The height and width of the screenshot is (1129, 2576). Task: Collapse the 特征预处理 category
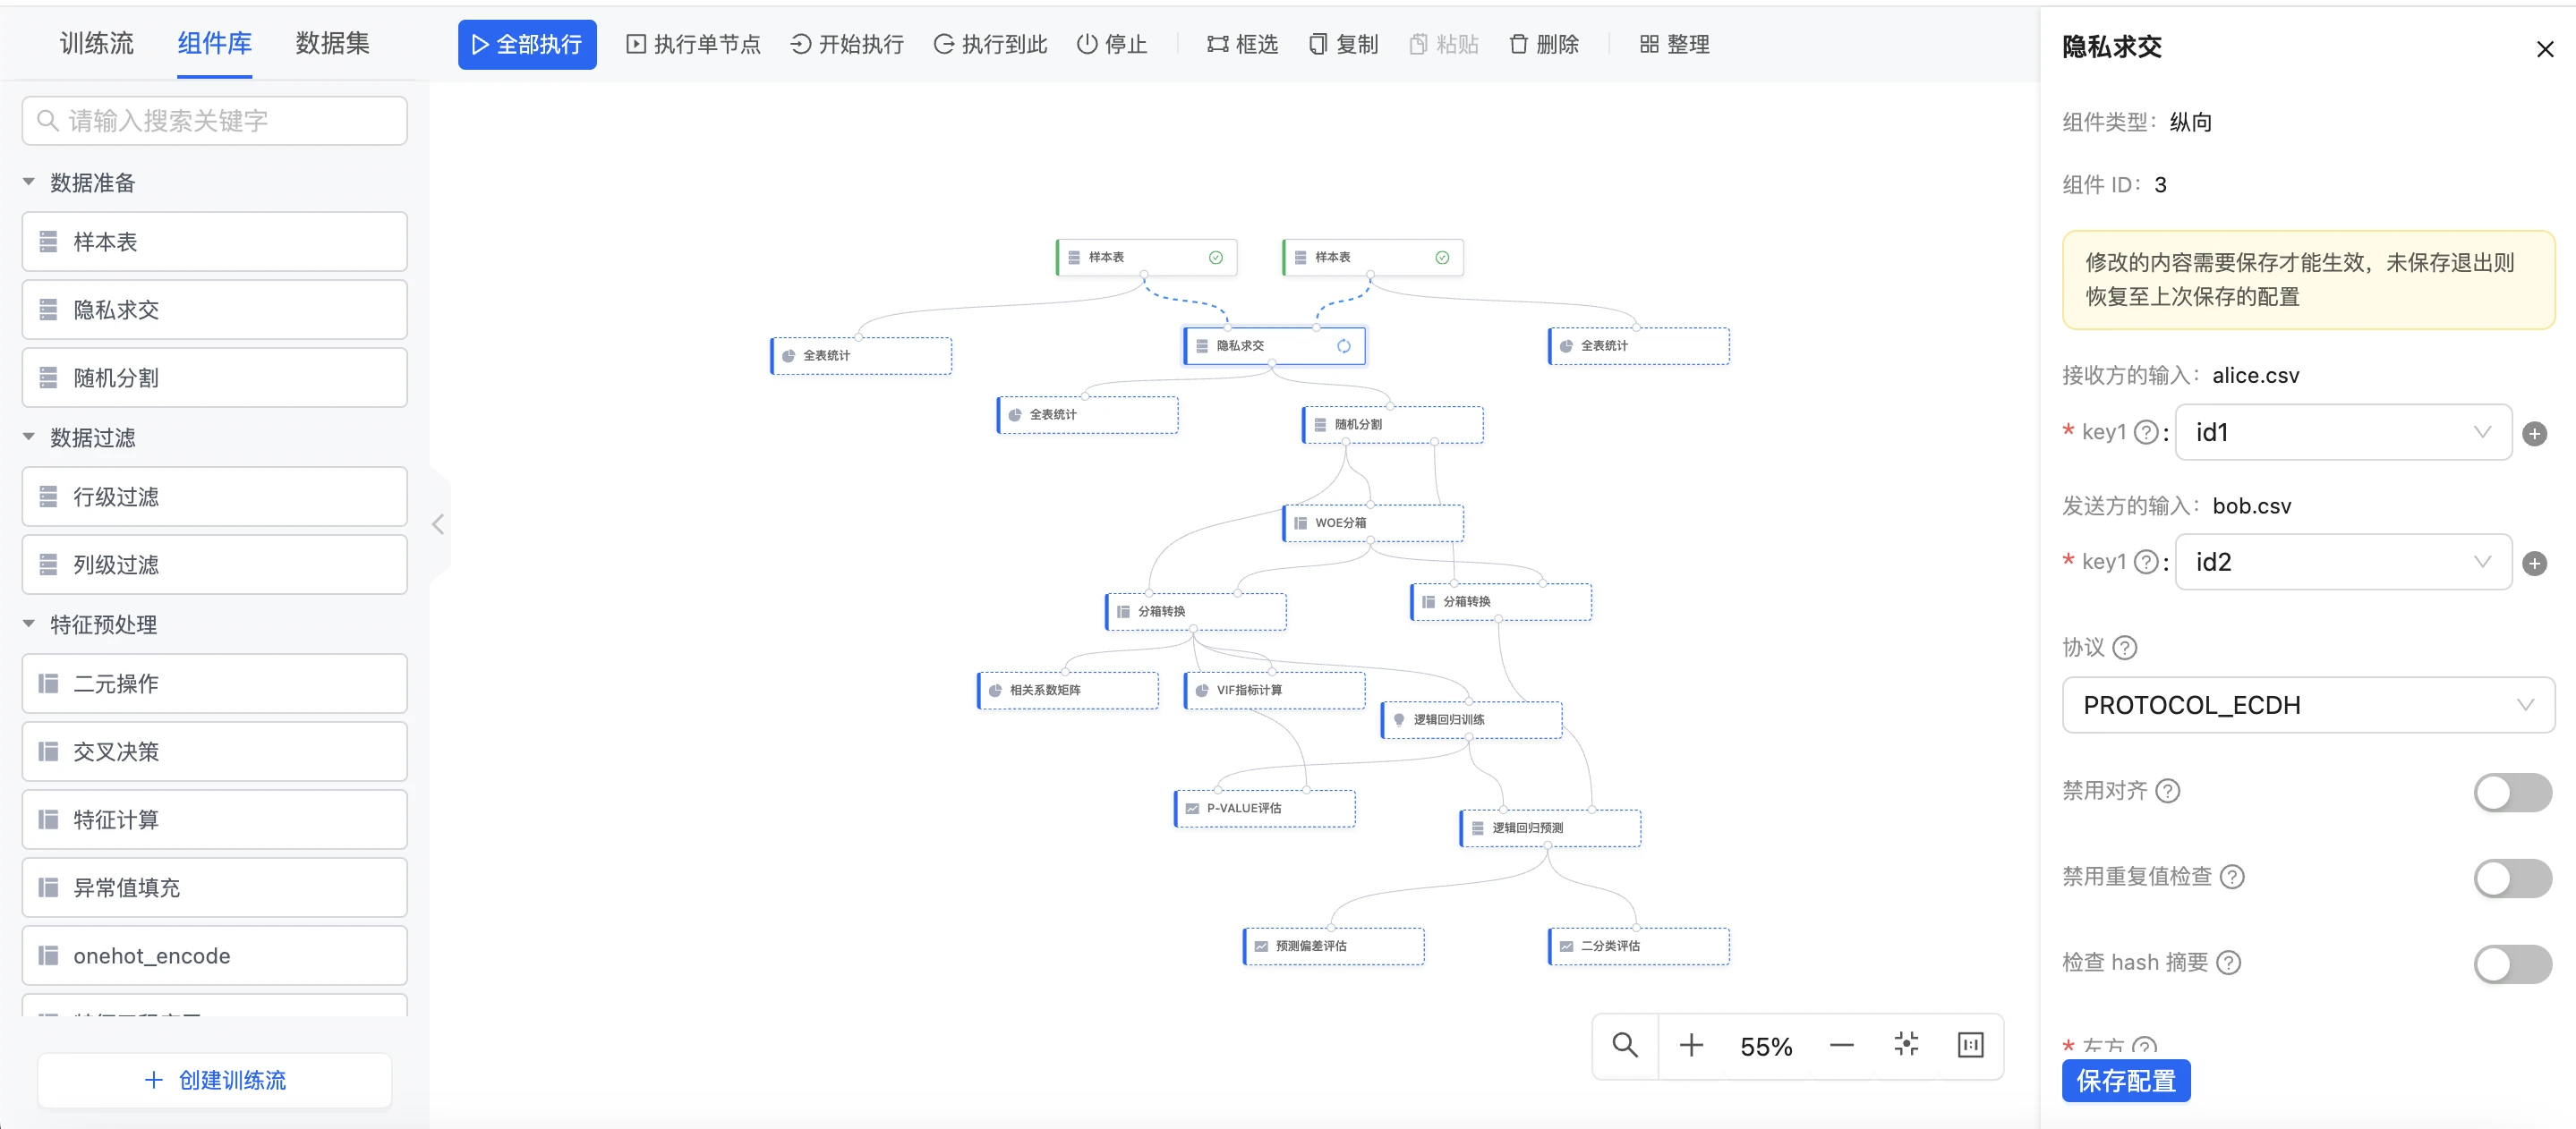click(29, 624)
